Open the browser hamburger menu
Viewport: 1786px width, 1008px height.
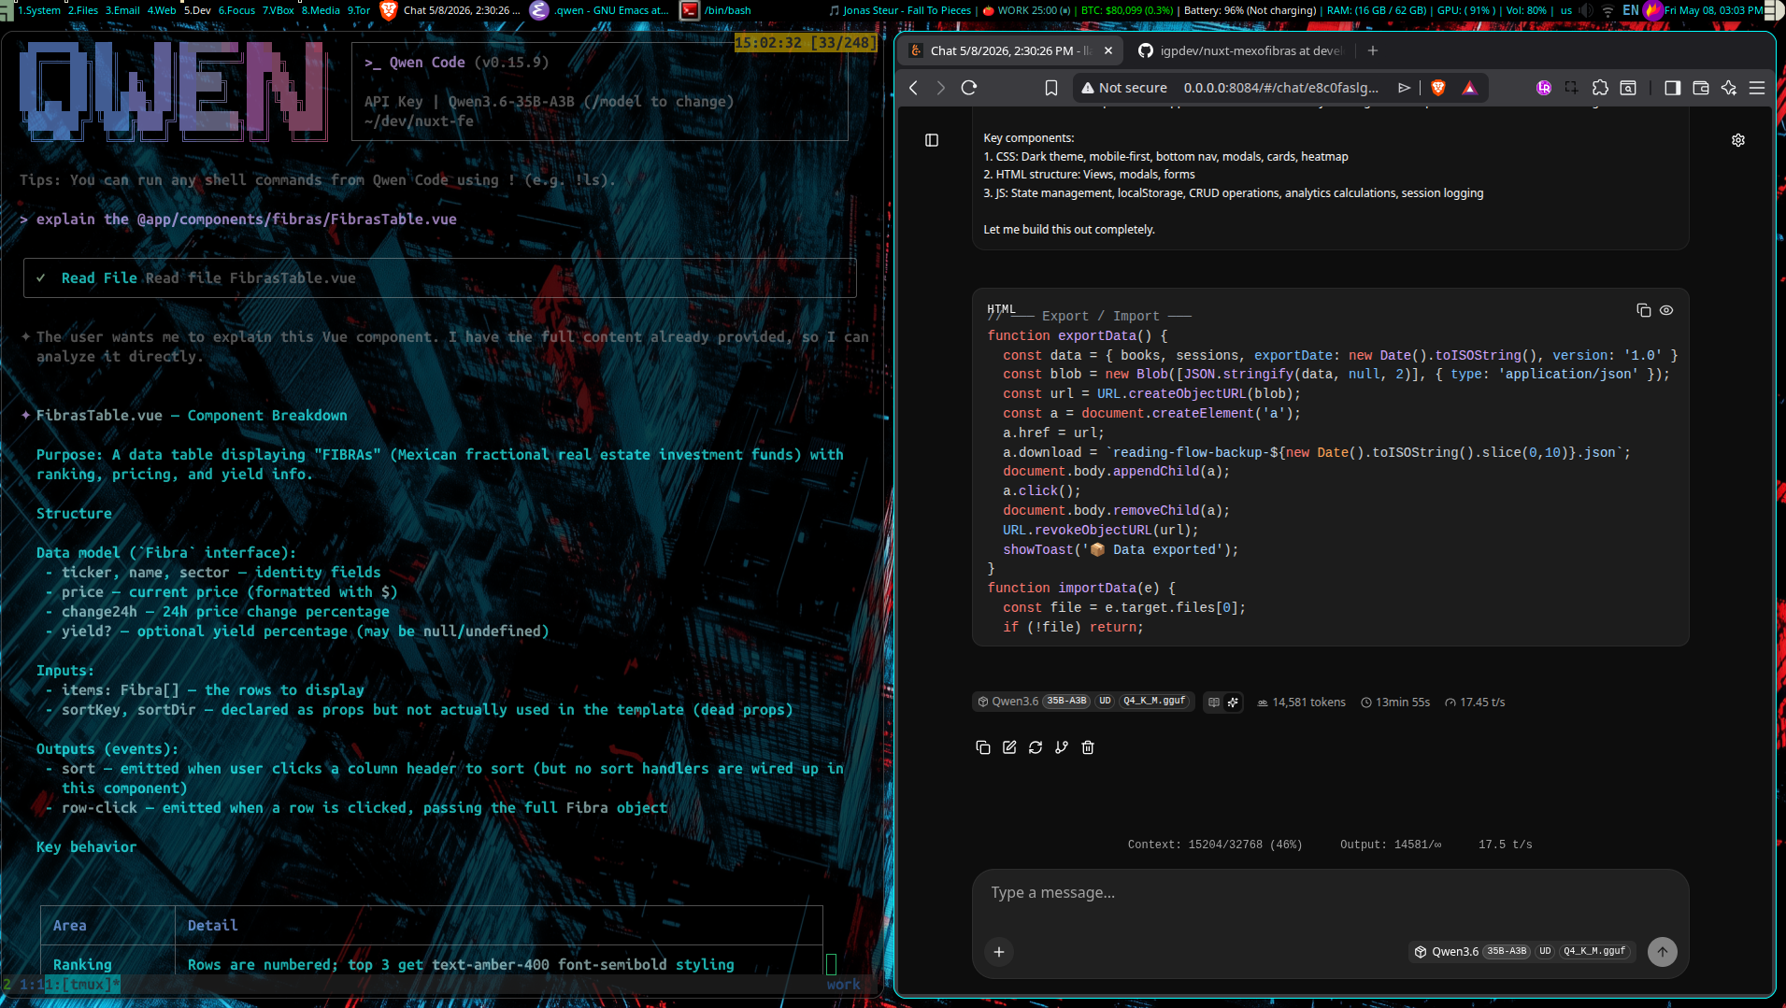[1757, 88]
